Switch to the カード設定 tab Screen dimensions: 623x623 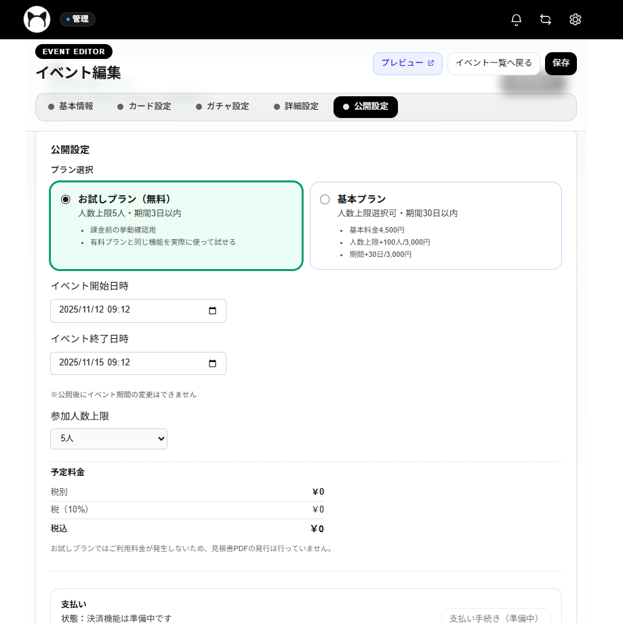pos(144,106)
